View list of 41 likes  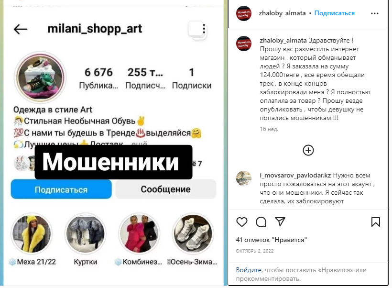pos(271,240)
